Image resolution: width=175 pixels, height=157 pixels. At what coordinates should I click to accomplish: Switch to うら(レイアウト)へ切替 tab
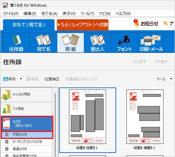click(x=83, y=25)
